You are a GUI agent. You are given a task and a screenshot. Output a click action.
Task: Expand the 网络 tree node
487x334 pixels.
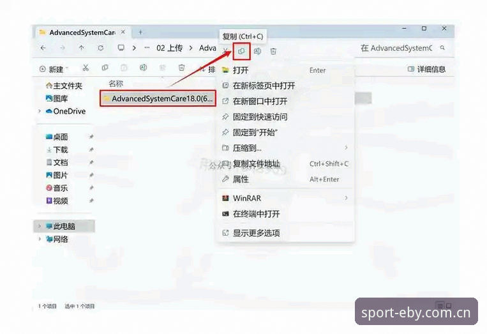(40, 239)
